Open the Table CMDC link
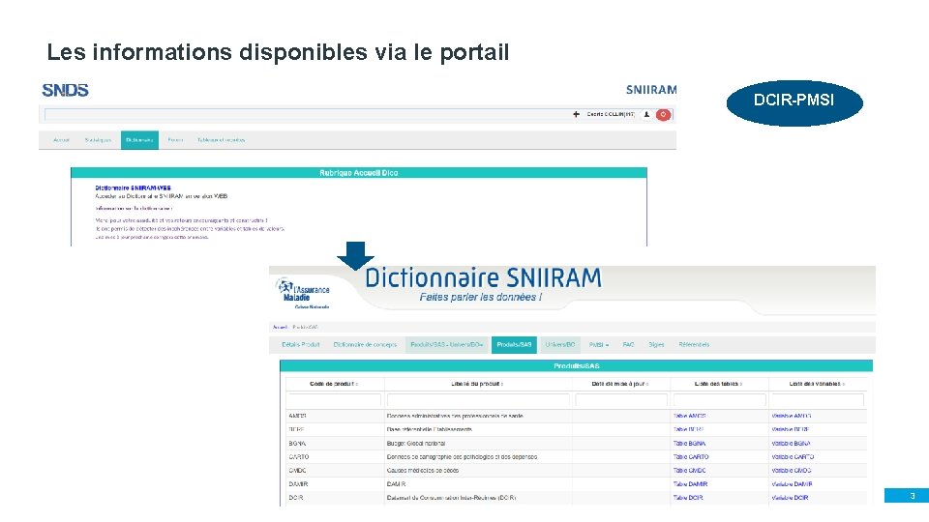Image resolution: width=929 pixels, height=522 pixels. pyautogui.click(x=690, y=471)
